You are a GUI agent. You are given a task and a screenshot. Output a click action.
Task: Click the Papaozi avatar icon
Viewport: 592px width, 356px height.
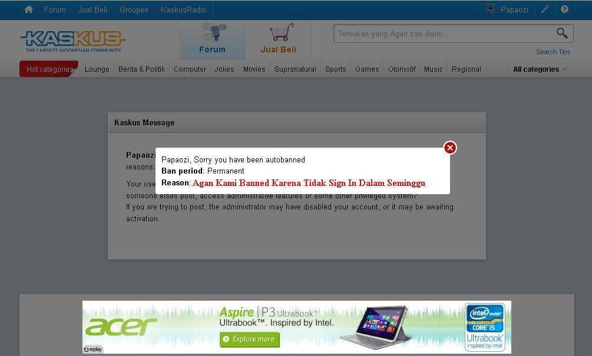point(491,9)
